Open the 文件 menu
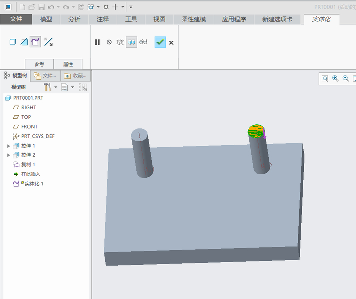Viewport: 356px width, 299px height. pos(16,19)
